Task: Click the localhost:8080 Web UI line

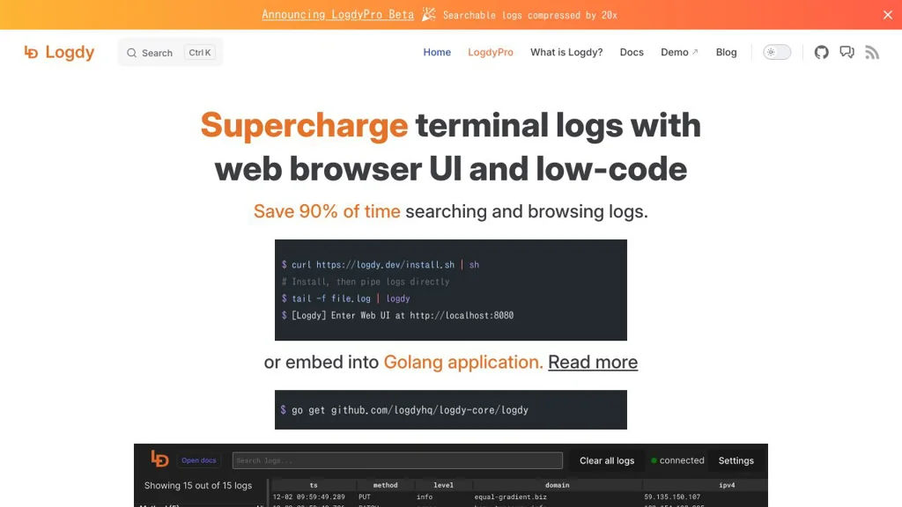Action: click(397, 315)
